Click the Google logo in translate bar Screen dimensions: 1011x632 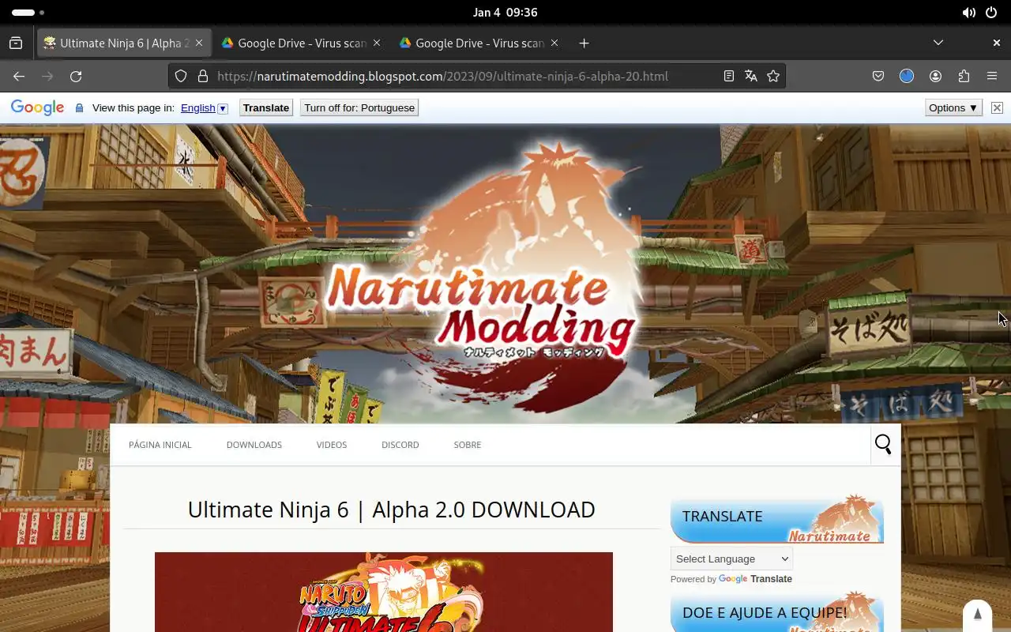coord(37,108)
